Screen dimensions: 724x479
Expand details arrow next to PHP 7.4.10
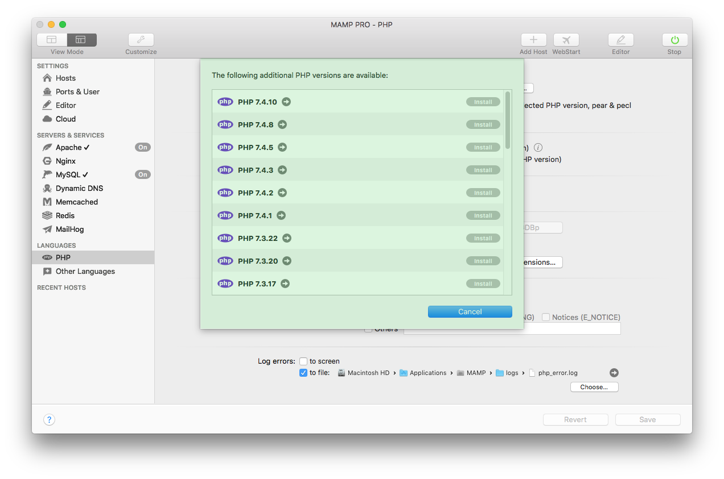coord(286,102)
